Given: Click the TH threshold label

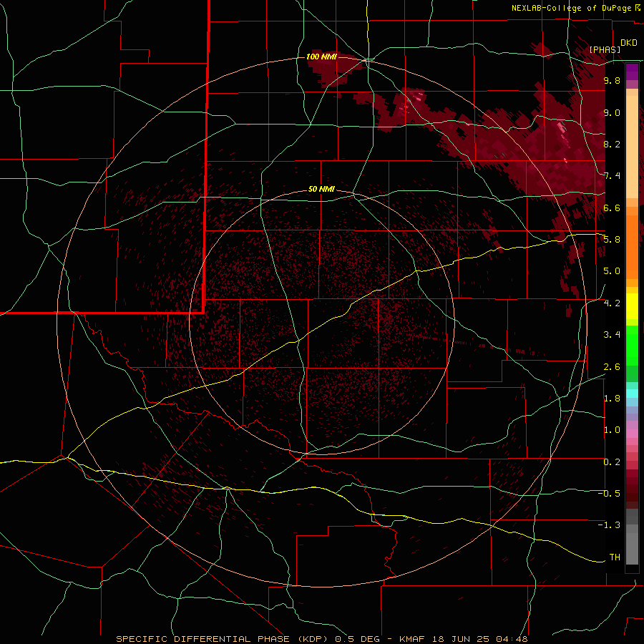Looking at the screenshot, I should click(615, 557).
